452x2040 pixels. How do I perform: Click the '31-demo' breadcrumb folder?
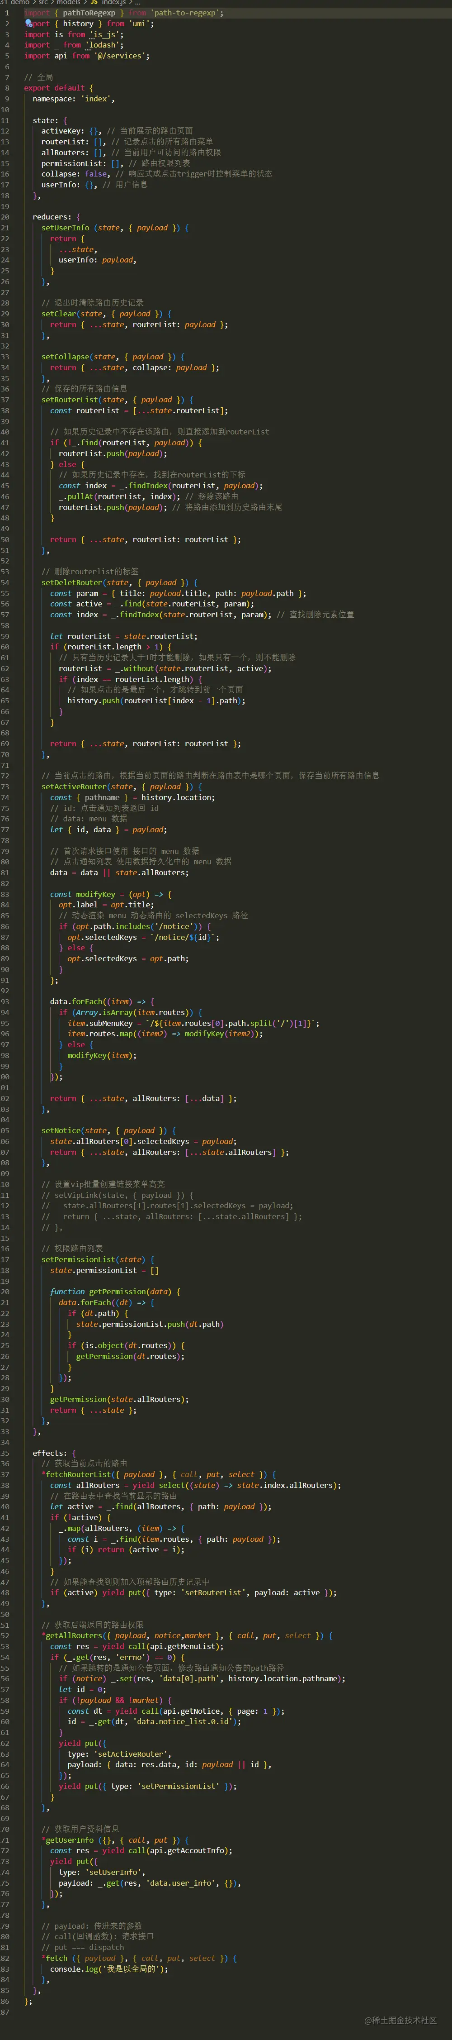15,2
